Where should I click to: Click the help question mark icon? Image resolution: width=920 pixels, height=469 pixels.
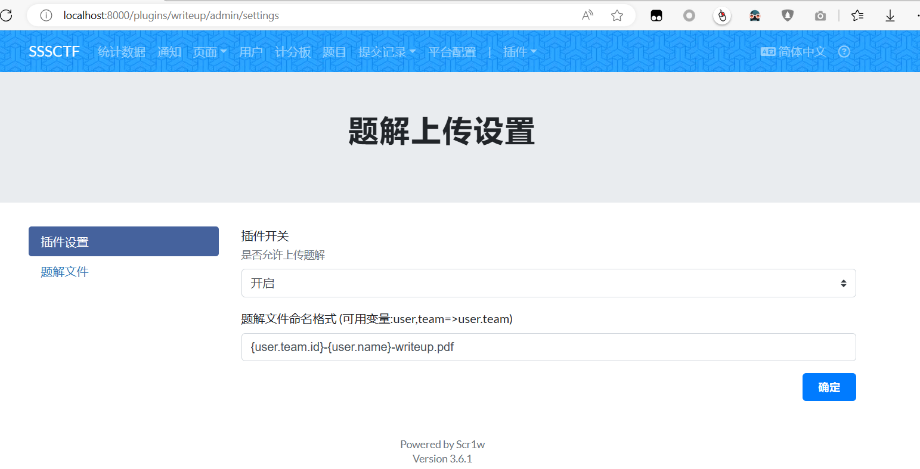844,52
